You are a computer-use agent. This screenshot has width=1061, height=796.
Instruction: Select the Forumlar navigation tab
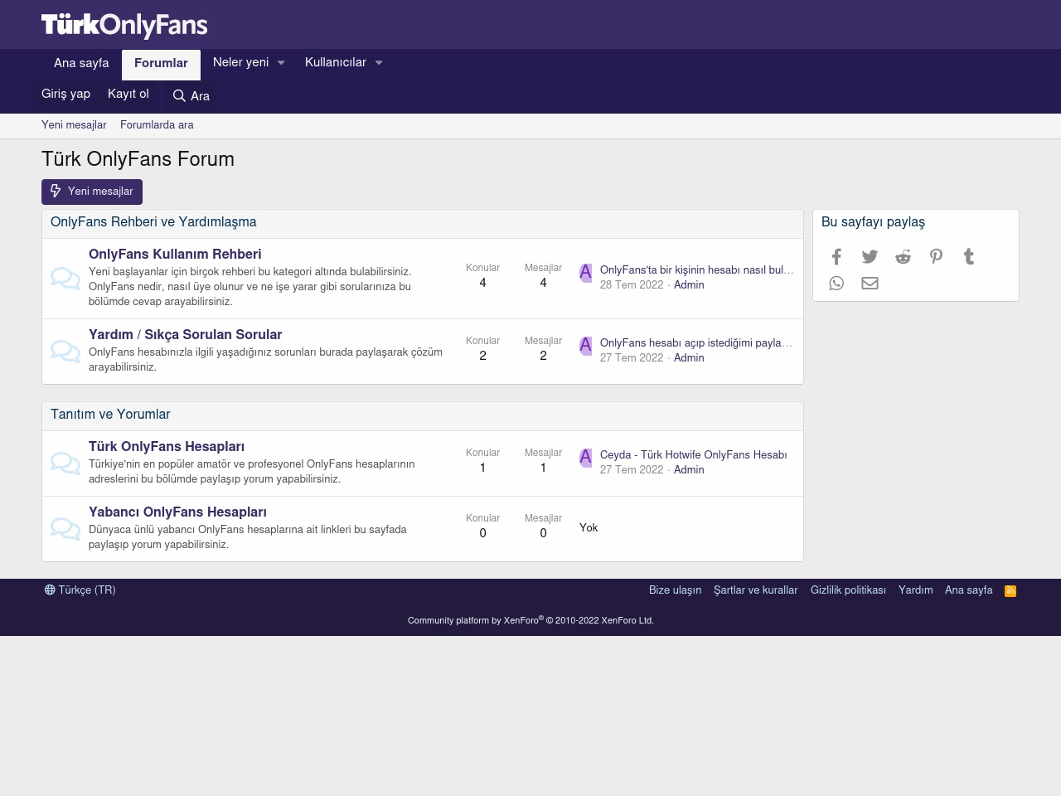(161, 64)
